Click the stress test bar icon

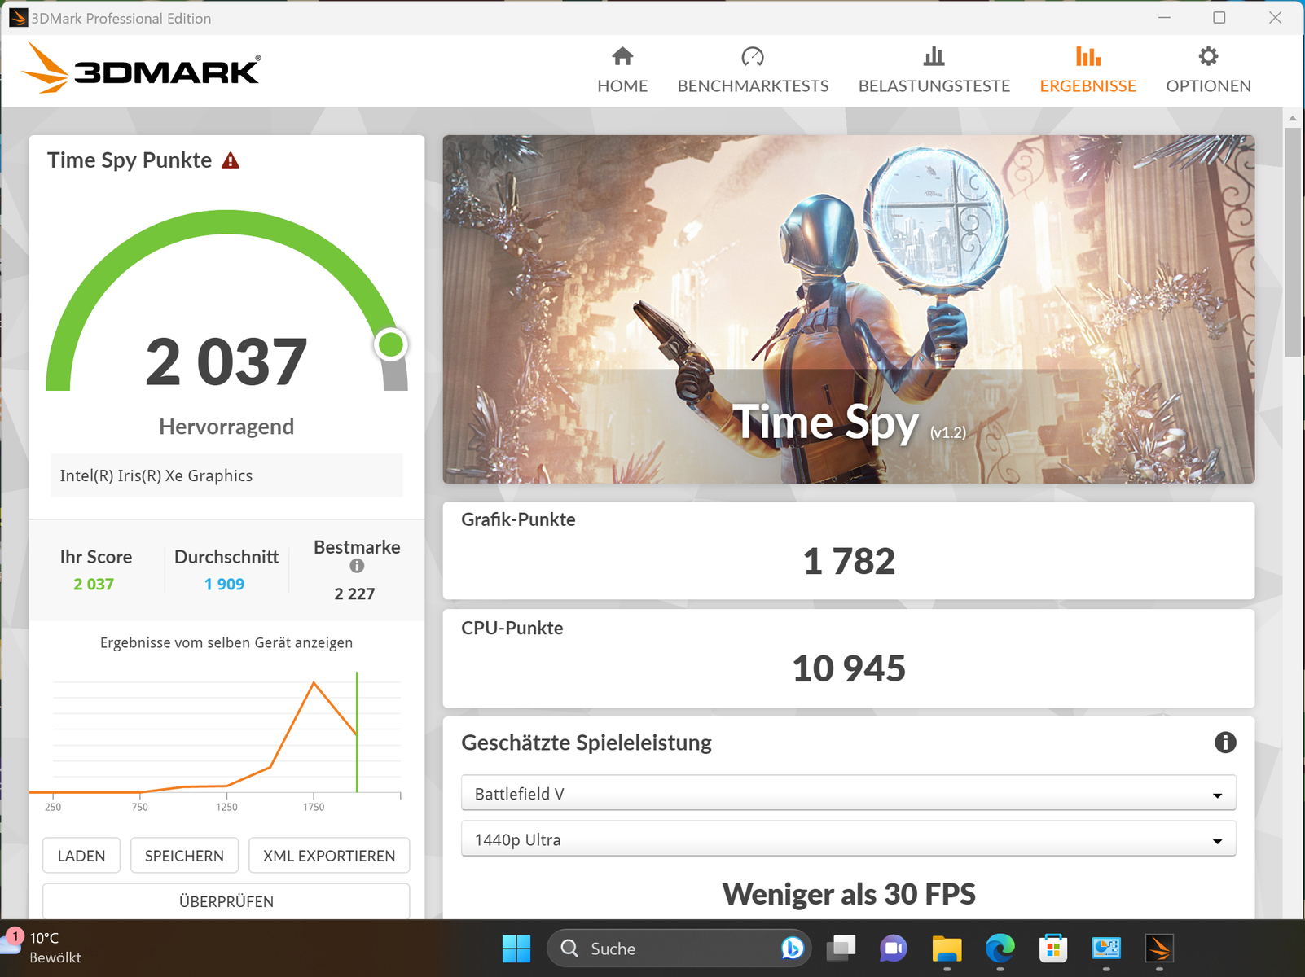934,56
